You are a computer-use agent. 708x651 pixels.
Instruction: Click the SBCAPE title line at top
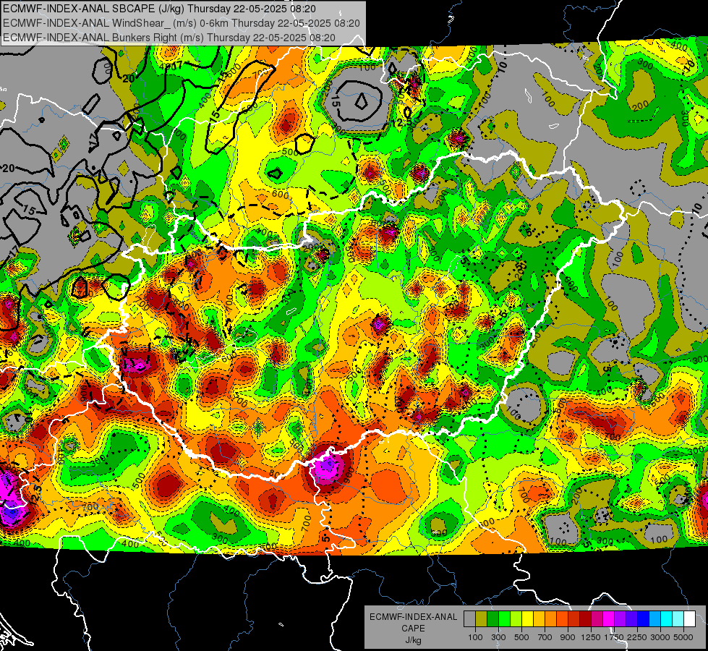pyautogui.click(x=159, y=9)
